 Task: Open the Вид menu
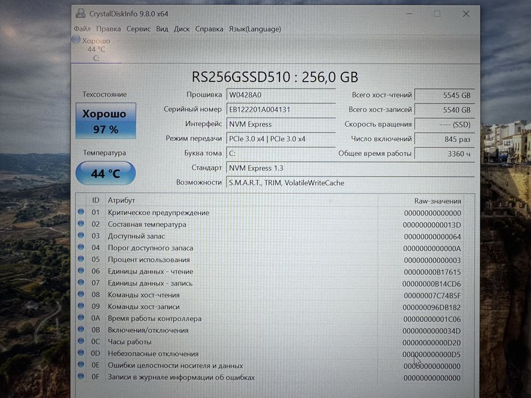tap(162, 29)
